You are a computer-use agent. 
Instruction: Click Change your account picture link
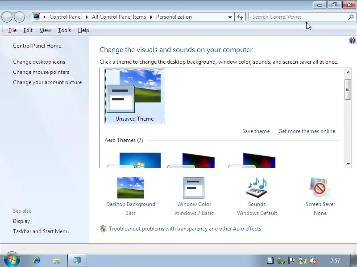coord(47,82)
